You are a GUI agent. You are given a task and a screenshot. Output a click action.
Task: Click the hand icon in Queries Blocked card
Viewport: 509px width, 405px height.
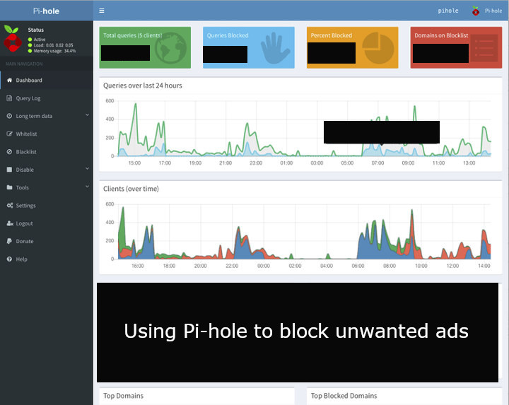point(274,48)
